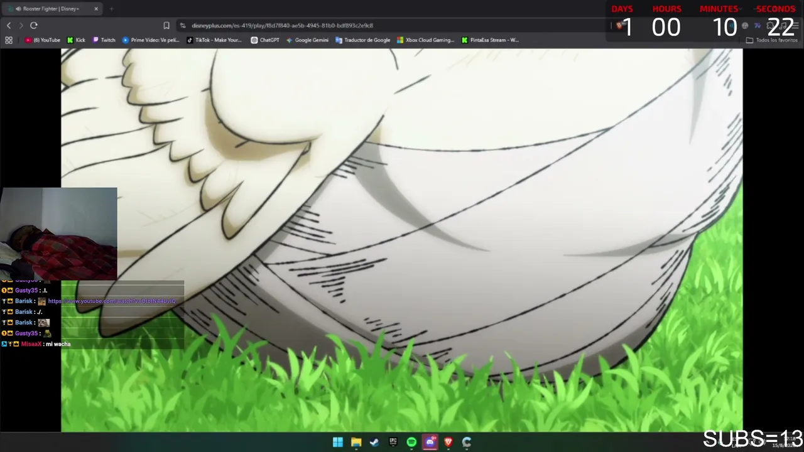
Task: Open the apps grid in bookmarks bar
Action: [x=9, y=40]
